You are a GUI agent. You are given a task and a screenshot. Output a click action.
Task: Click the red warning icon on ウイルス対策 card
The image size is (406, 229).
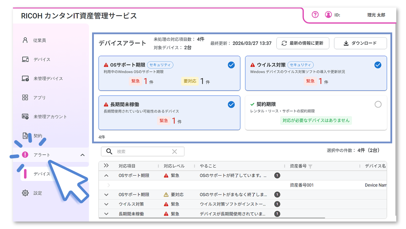[253, 65]
